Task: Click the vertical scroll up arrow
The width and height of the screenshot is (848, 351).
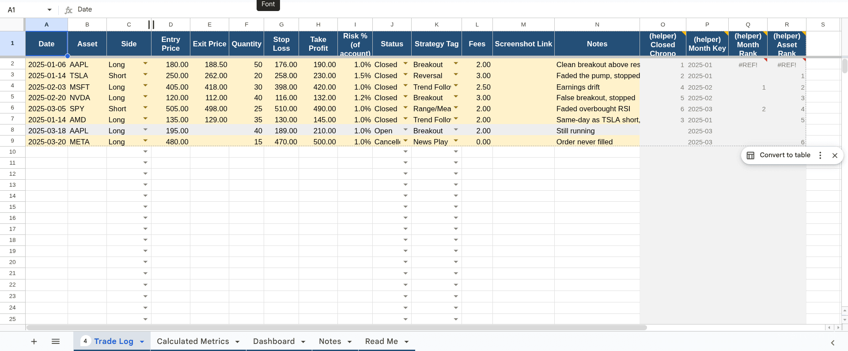Action: (x=844, y=311)
